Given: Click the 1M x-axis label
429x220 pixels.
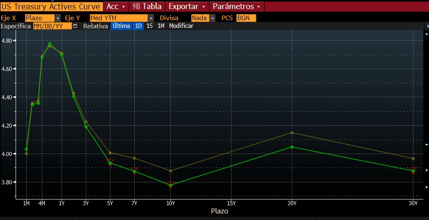Looking at the screenshot, I should (x=27, y=203).
